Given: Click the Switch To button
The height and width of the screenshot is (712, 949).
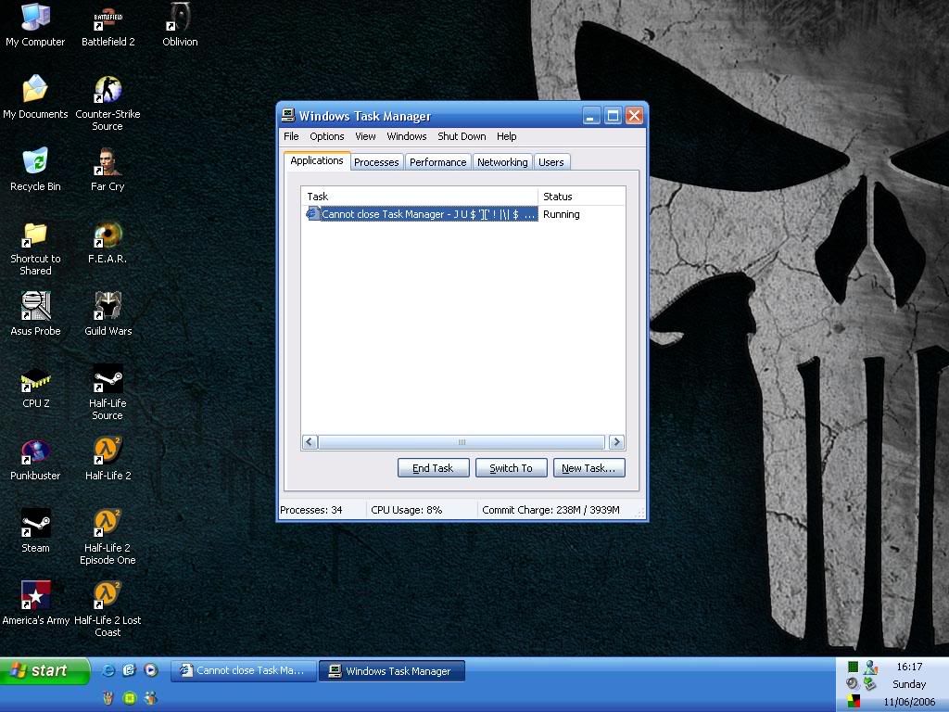Looking at the screenshot, I should click(511, 468).
